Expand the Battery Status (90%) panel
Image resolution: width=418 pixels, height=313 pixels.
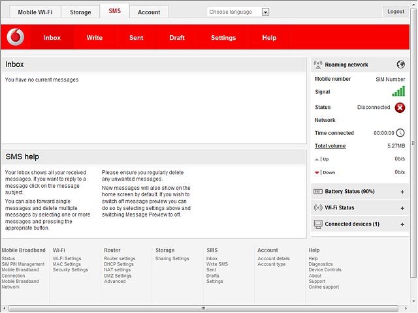coord(402,192)
